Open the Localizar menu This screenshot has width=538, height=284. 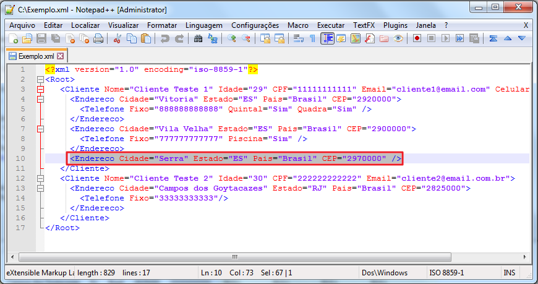(x=85, y=25)
